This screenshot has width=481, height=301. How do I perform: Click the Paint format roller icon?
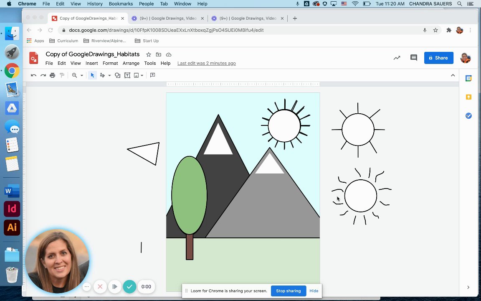tap(62, 75)
